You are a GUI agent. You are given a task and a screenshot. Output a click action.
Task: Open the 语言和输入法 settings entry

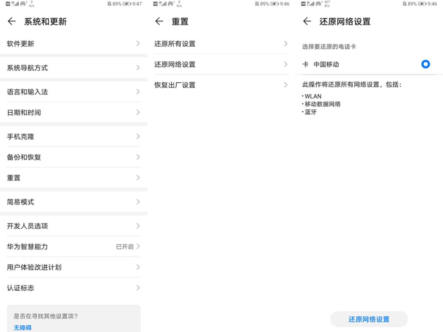pos(73,92)
